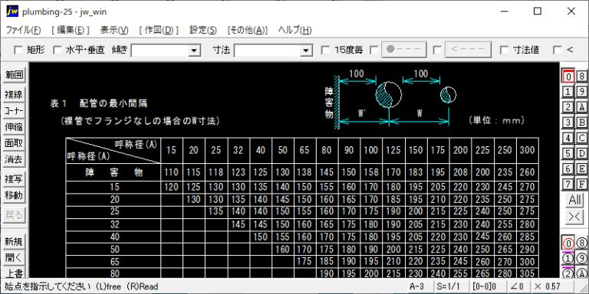The height and width of the screenshot is (294, 589).
Task: Choose the 移動 move tool
Action: 15,196
